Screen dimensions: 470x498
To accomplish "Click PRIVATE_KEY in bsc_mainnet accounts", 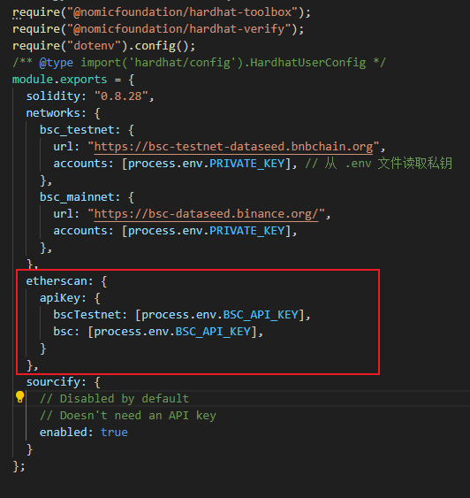I will [246, 231].
